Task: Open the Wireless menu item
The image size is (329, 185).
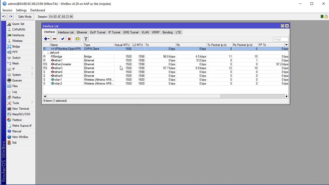Action: (x=17, y=41)
